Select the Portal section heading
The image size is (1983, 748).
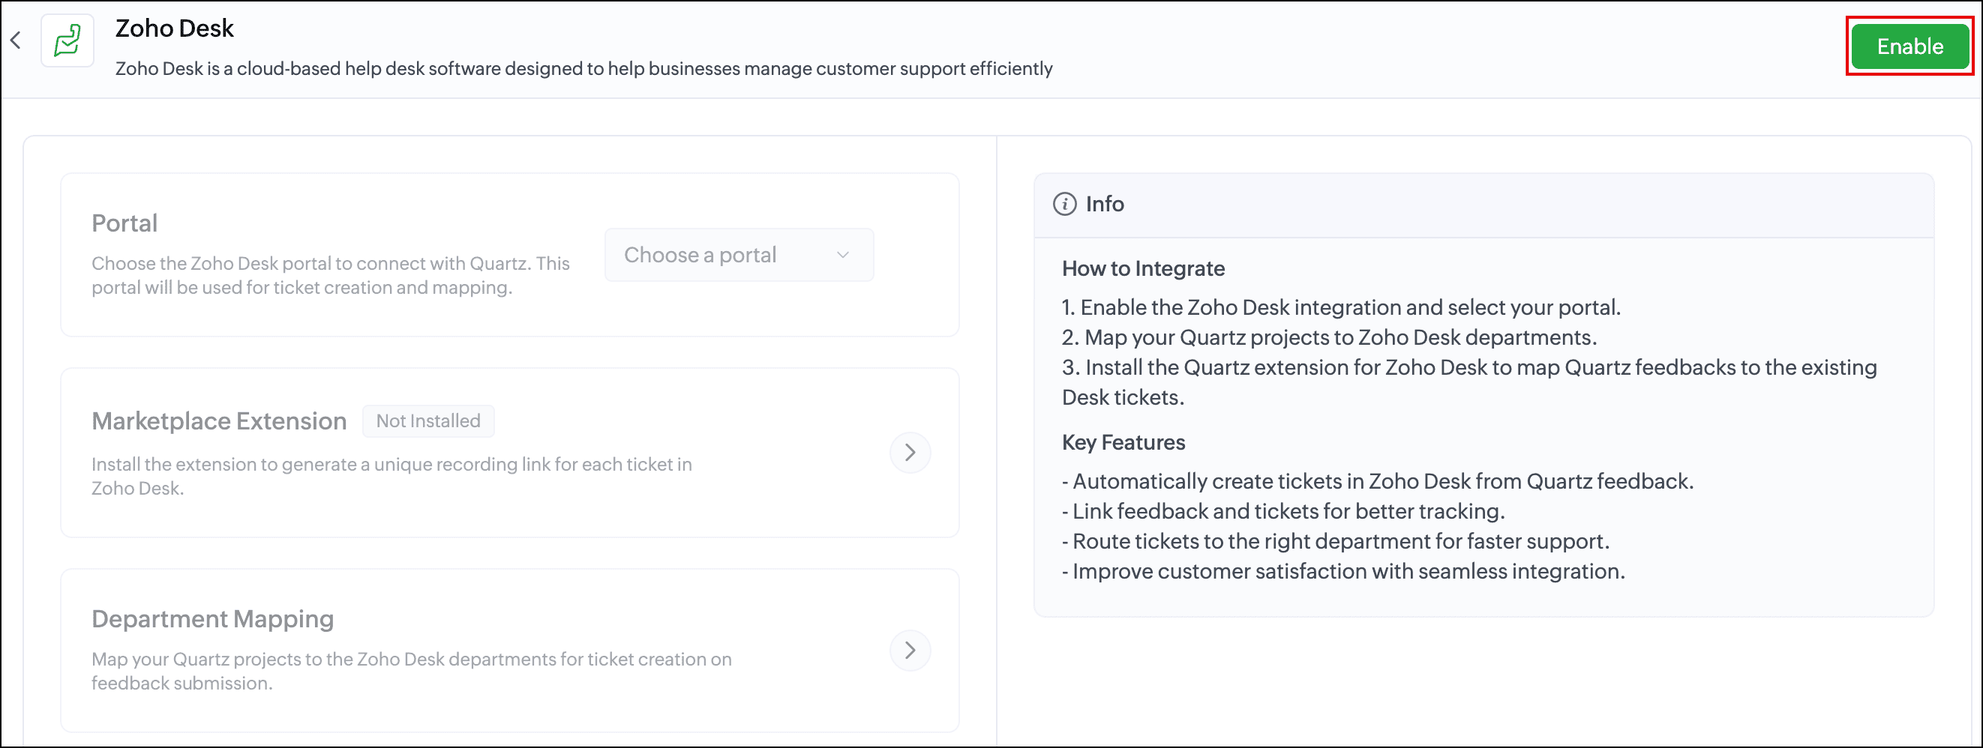[124, 223]
